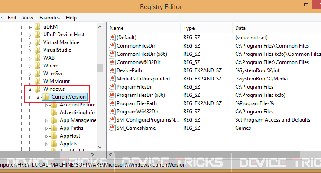Expand the WAB key
The image size is (321, 173).
[30, 58]
